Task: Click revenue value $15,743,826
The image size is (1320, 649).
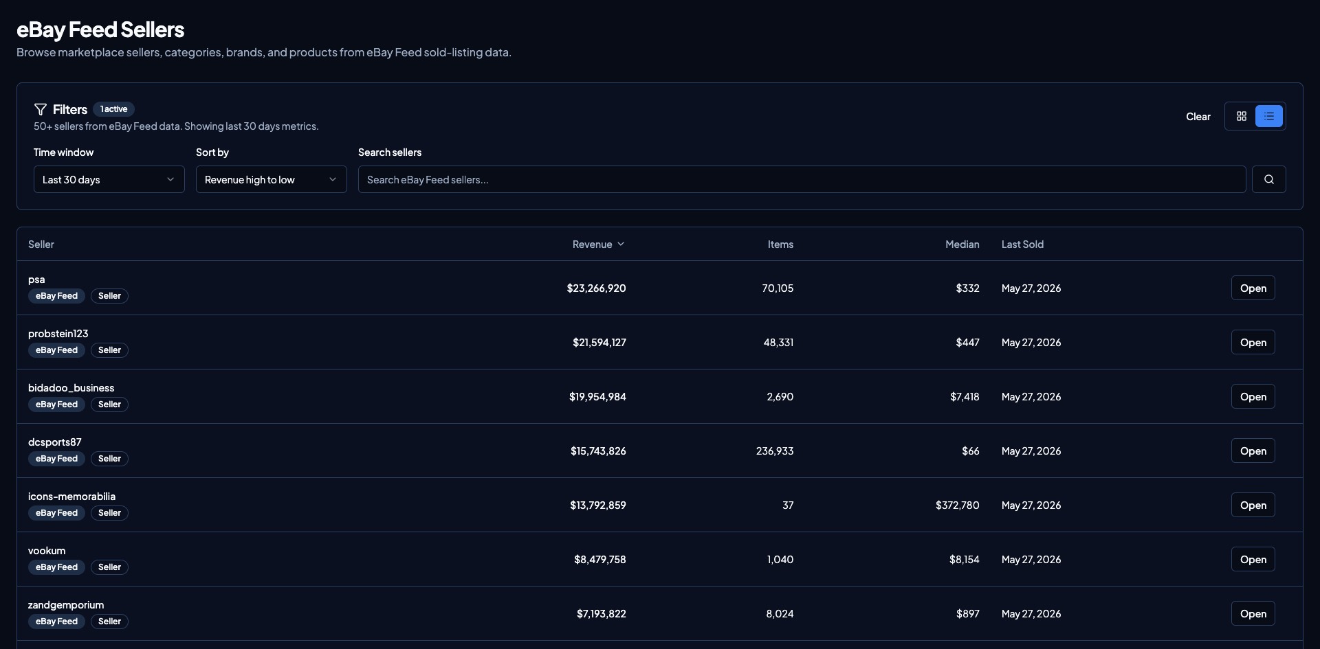Action: pos(598,451)
